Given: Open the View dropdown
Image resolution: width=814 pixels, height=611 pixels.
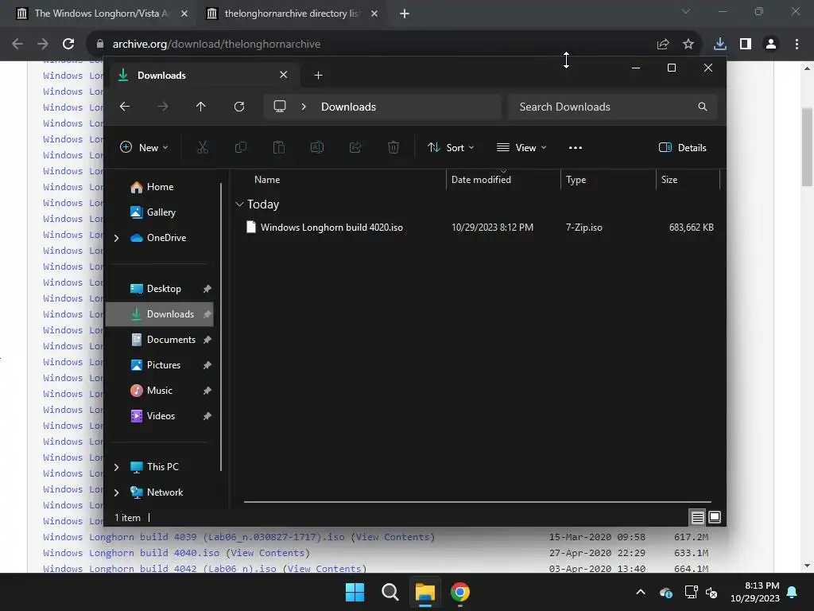Looking at the screenshot, I should (521, 147).
